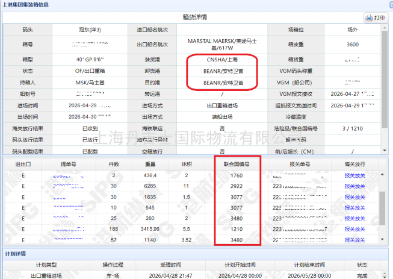
Task: Click the 报关单号 column header
Action: (x=300, y=165)
